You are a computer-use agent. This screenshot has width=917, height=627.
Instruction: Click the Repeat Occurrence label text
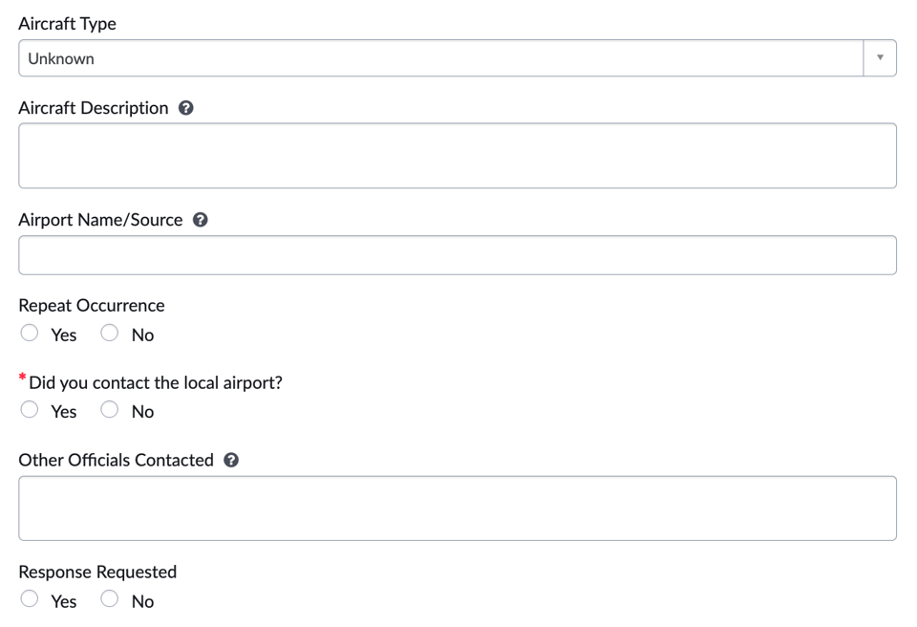coord(92,306)
